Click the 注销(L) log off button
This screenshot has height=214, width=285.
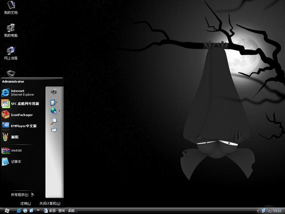26,203
